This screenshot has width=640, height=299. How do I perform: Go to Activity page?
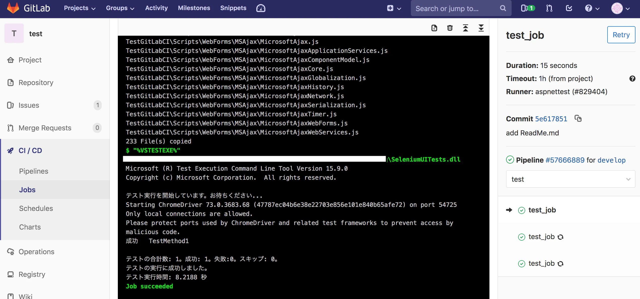(156, 8)
